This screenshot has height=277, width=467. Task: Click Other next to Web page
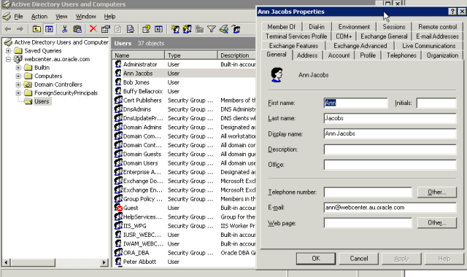[x=437, y=222]
